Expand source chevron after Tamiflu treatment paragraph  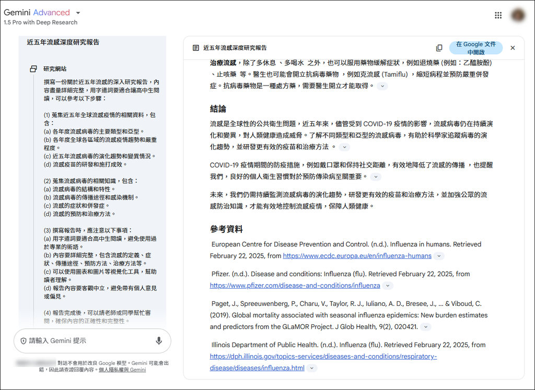[382, 86]
